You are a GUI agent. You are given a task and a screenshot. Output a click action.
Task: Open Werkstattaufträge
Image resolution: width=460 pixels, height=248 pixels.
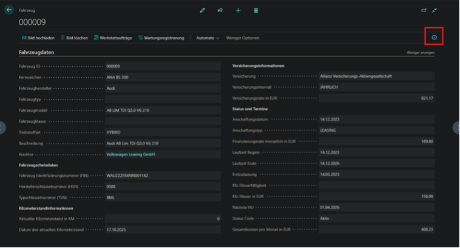pyautogui.click(x=113, y=38)
